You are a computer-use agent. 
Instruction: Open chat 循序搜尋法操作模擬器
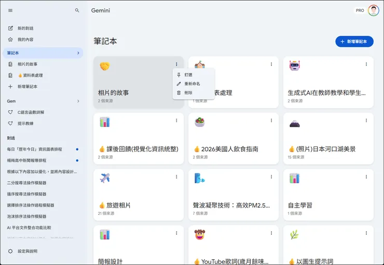(x=26, y=194)
